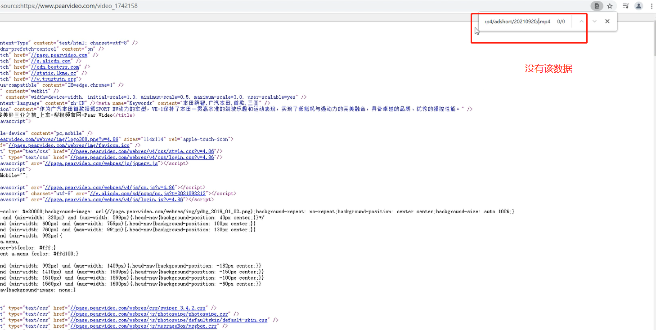
Task: Click the 0/0 match count in find bar
Action: (x=561, y=22)
